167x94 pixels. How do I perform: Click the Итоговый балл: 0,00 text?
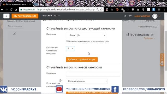point(147,27)
